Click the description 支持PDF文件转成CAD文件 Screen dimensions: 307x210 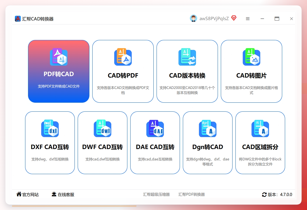[59, 86]
